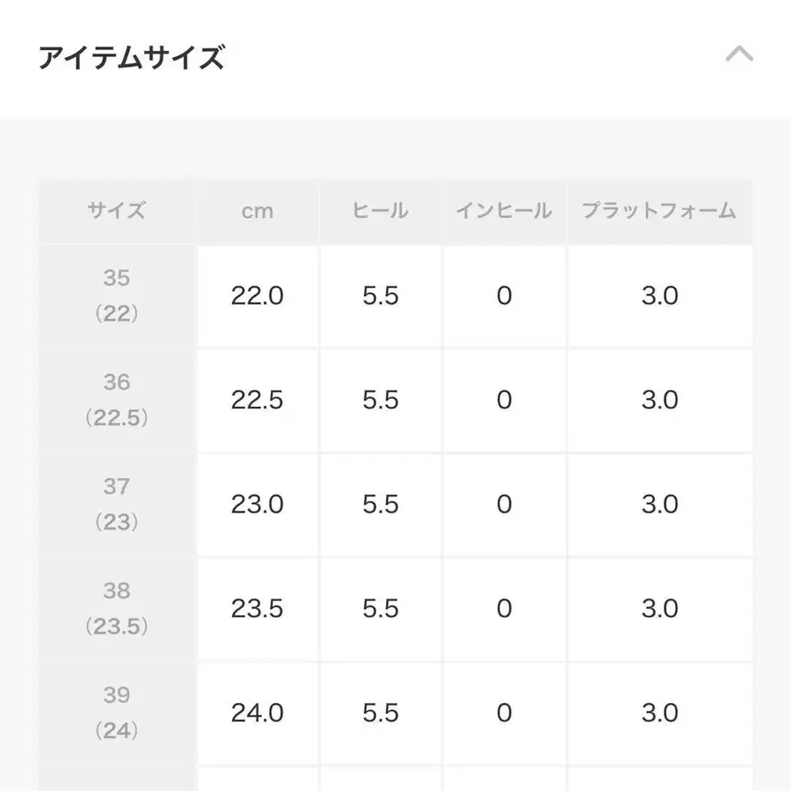Screen dimensions: 791x791
Task: Click size 39 (24) row label
Action: point(118,711)
